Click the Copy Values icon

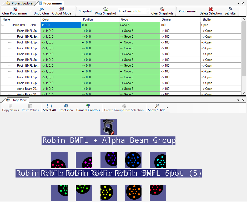[x=11, y=106]
